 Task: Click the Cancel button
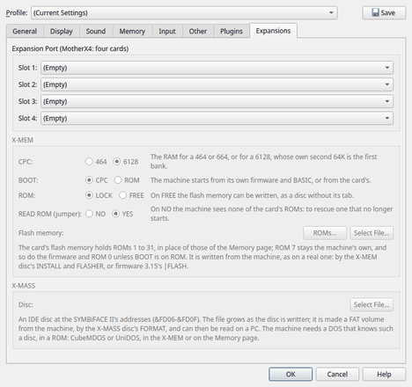[337, 375]
